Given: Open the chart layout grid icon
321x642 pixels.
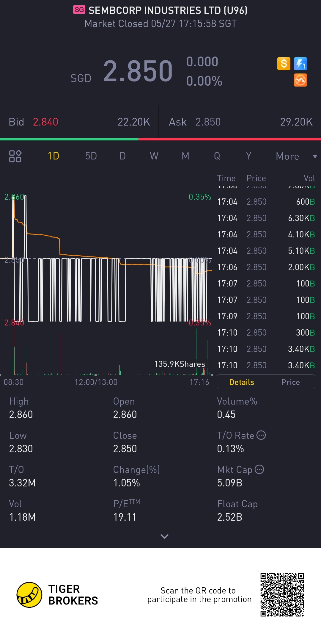Looking at the screenshot, I should (x=15, y=156).
